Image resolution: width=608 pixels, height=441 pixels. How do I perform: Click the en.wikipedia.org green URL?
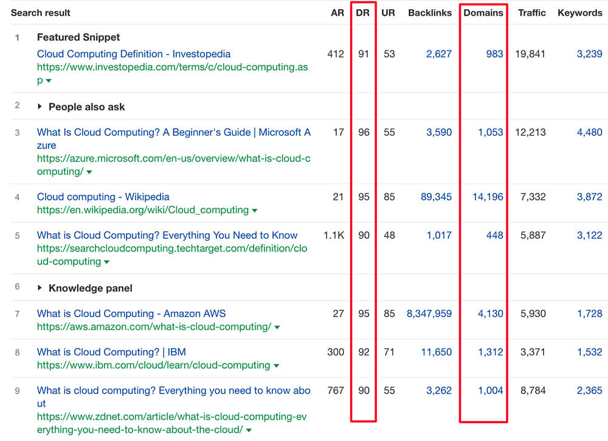pyautogui.click(x=143, y=210)
